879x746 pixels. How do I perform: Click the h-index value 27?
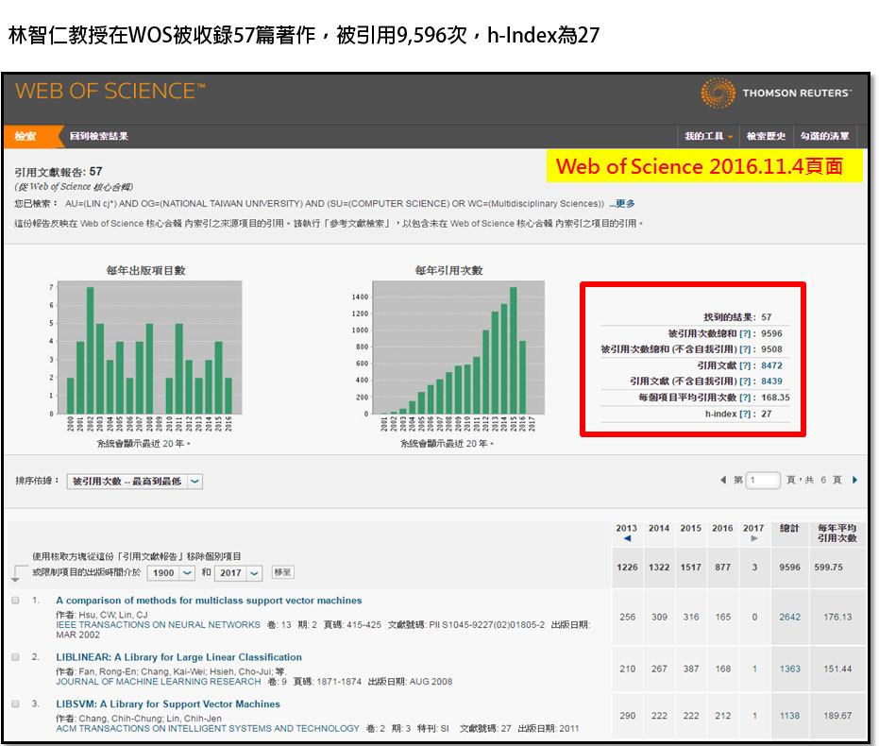coord(767,414)
